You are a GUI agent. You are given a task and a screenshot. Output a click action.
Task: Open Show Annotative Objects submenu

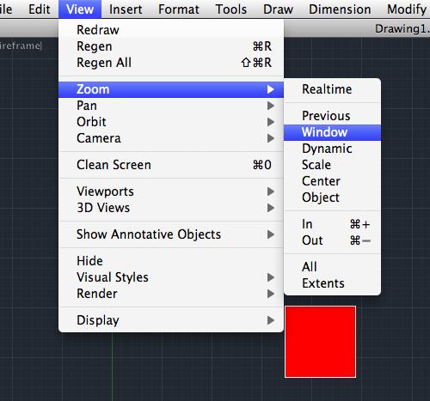171,234
